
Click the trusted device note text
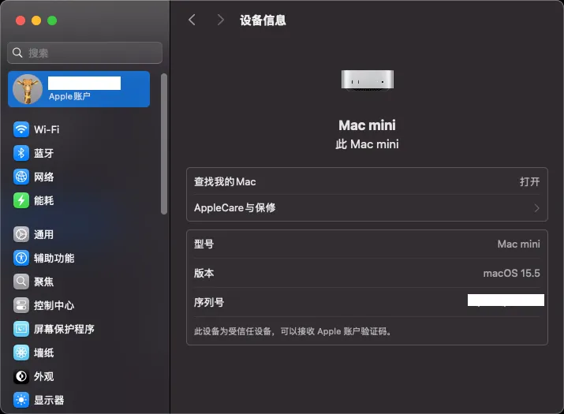point(293,331)
